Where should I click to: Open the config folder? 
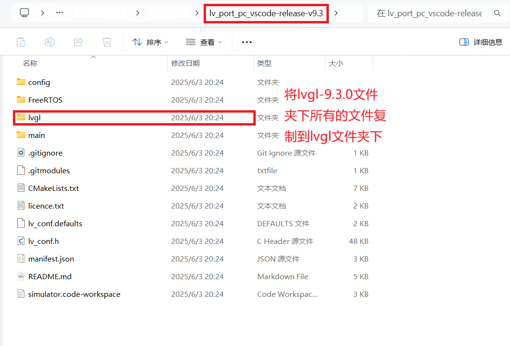pos(39,82)
